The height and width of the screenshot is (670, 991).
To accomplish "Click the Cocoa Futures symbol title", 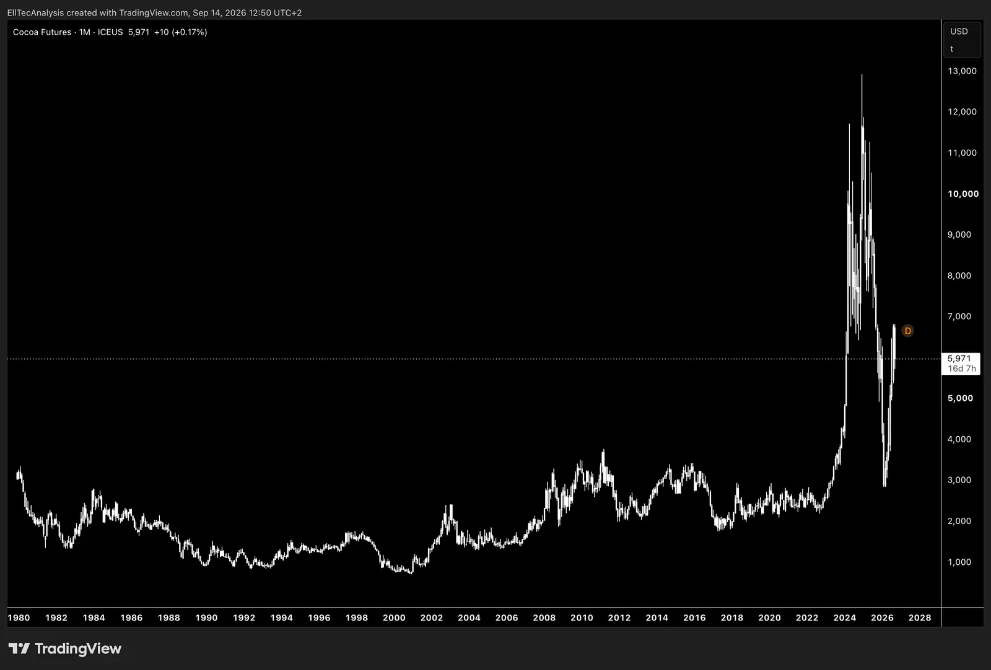I will tap(42, 32).
